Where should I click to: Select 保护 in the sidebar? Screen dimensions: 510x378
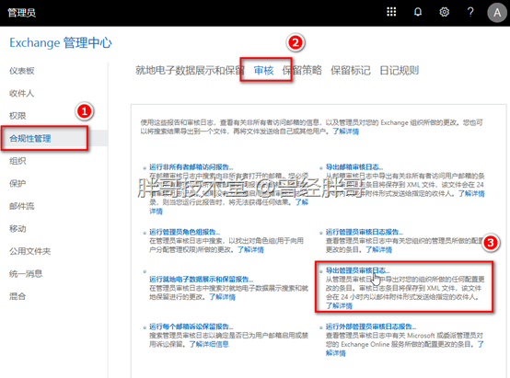pos(17,183)
